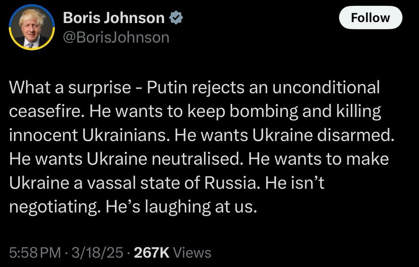Open the Boris Johnson display name link
Viewport: 419px width, 267px height.
click(114, 18)
